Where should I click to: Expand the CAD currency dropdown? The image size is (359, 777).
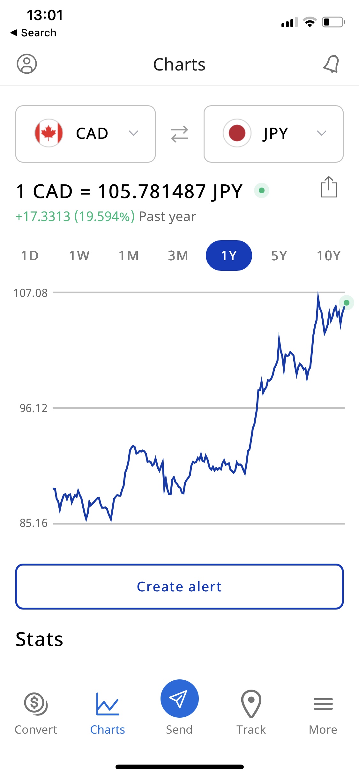(x=86, y=134)
